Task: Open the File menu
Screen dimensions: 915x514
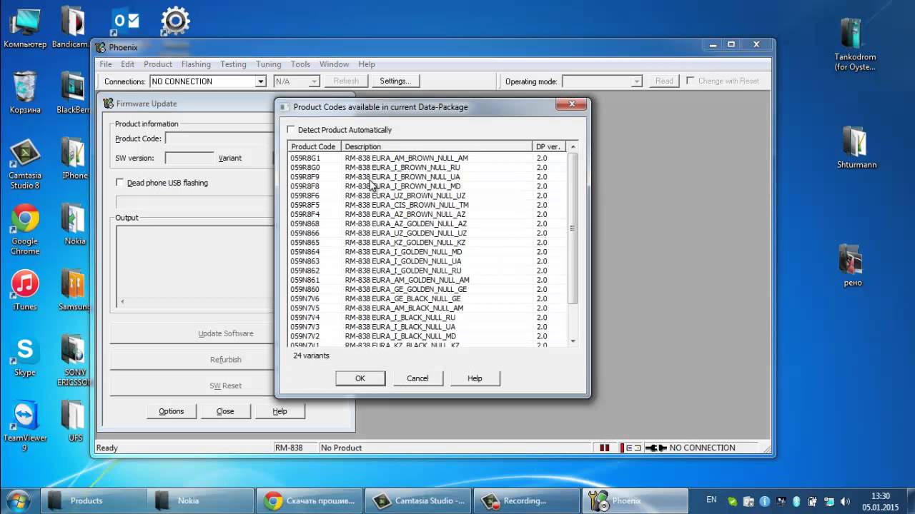Action: point(106,64)
